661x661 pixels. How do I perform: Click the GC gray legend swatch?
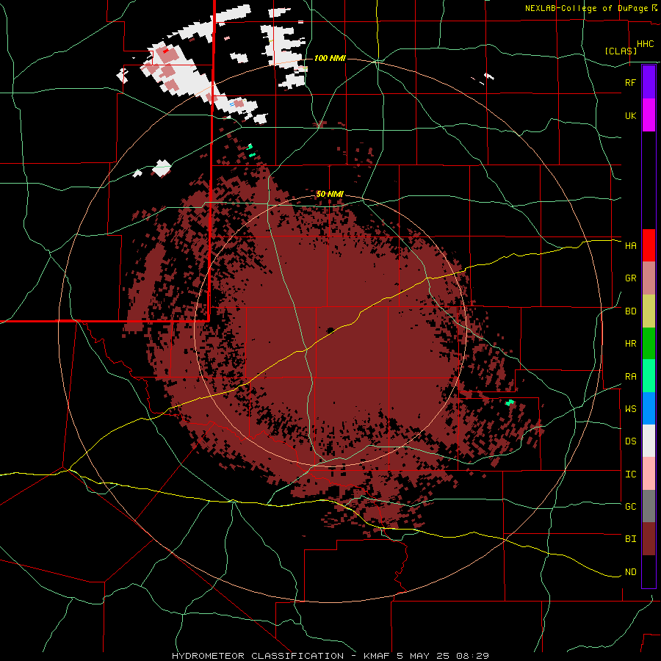tap(649, 506)
